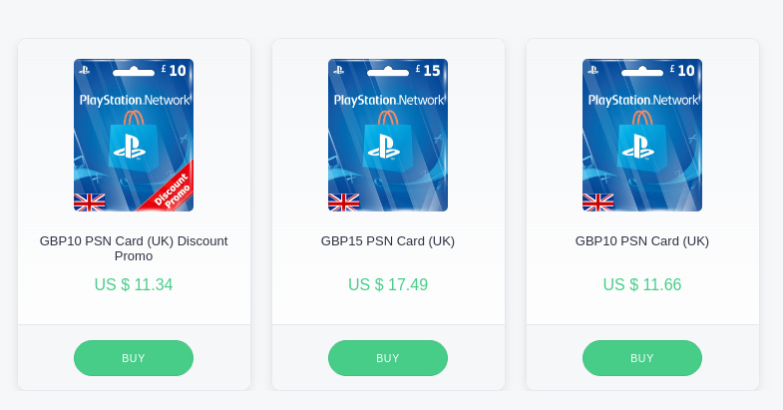783x410 pixels.
Task: Click the shopping bag logo on the Discount Promo card
Action: (134, 142)
